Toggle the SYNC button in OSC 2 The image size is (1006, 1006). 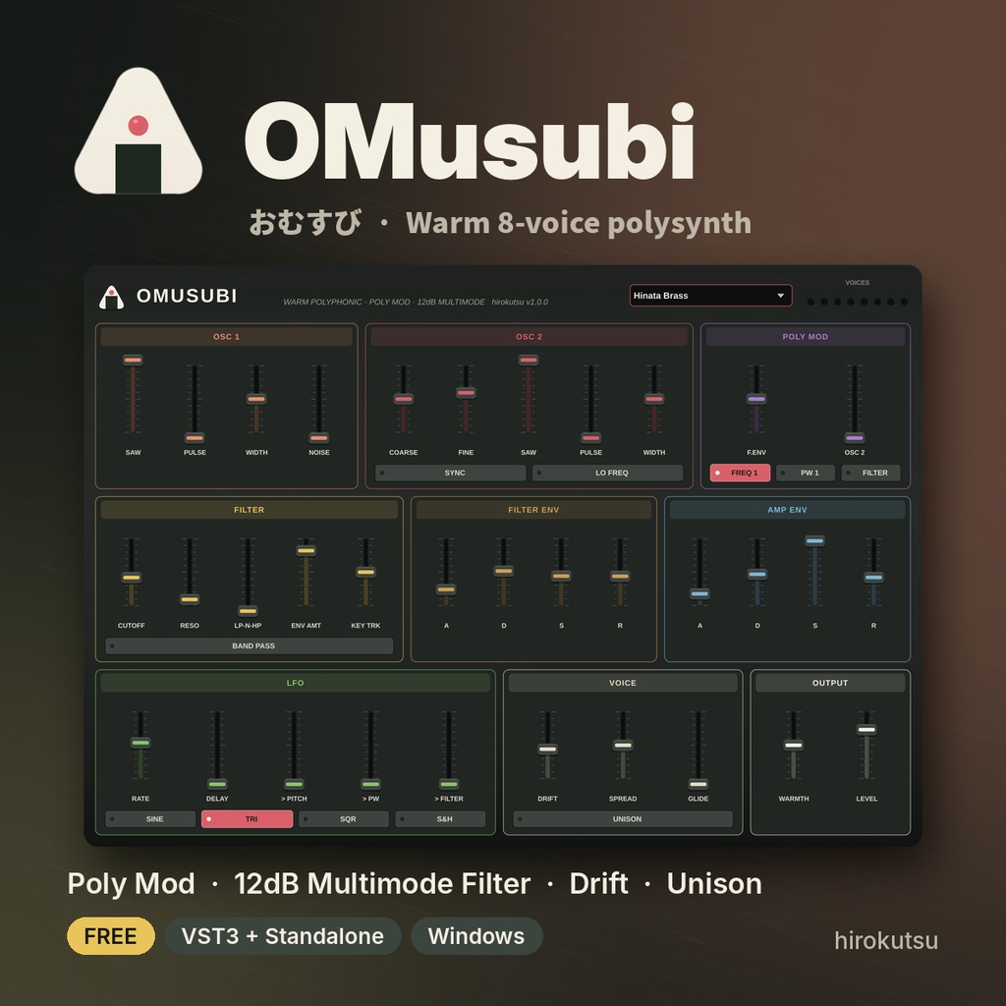(450, 473)
